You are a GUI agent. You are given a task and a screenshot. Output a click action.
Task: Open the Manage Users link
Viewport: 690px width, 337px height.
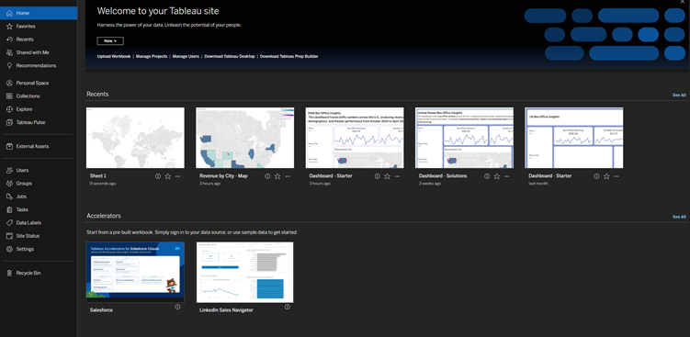[186, 56]
